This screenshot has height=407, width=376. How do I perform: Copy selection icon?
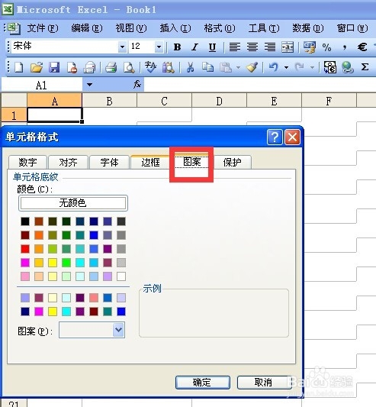207,67
